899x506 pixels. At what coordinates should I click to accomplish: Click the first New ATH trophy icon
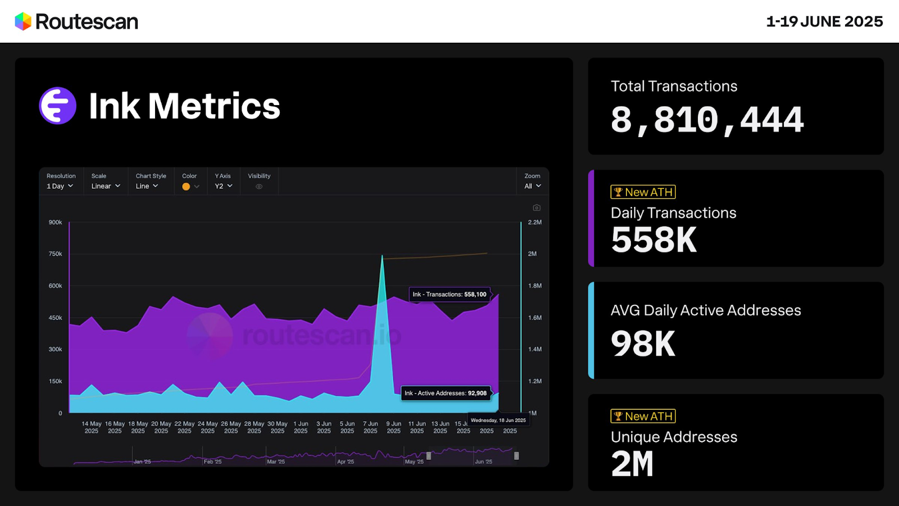click(x=618, y=192)
